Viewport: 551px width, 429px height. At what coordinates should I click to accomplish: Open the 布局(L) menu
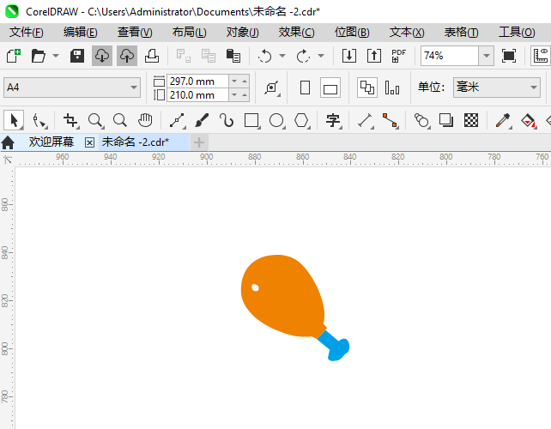[x=190, y=33]
